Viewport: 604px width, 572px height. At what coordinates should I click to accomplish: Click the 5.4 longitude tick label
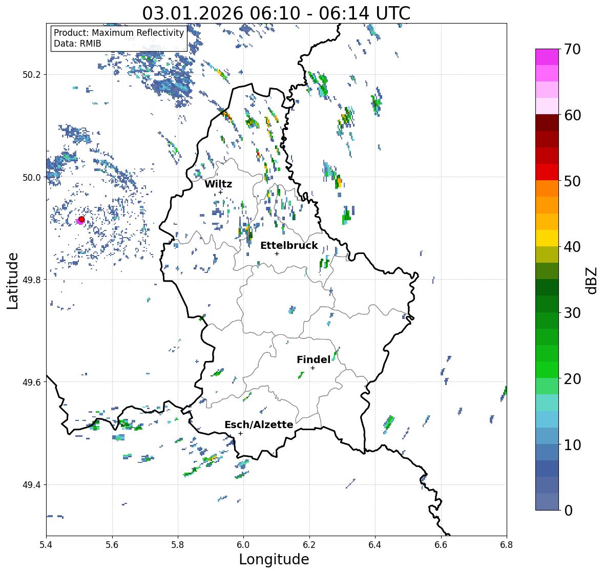coord(46,545)
